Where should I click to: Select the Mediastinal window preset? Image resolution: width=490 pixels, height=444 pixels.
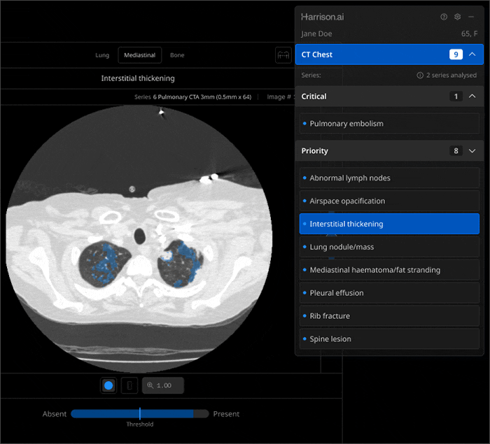point(139,55)
